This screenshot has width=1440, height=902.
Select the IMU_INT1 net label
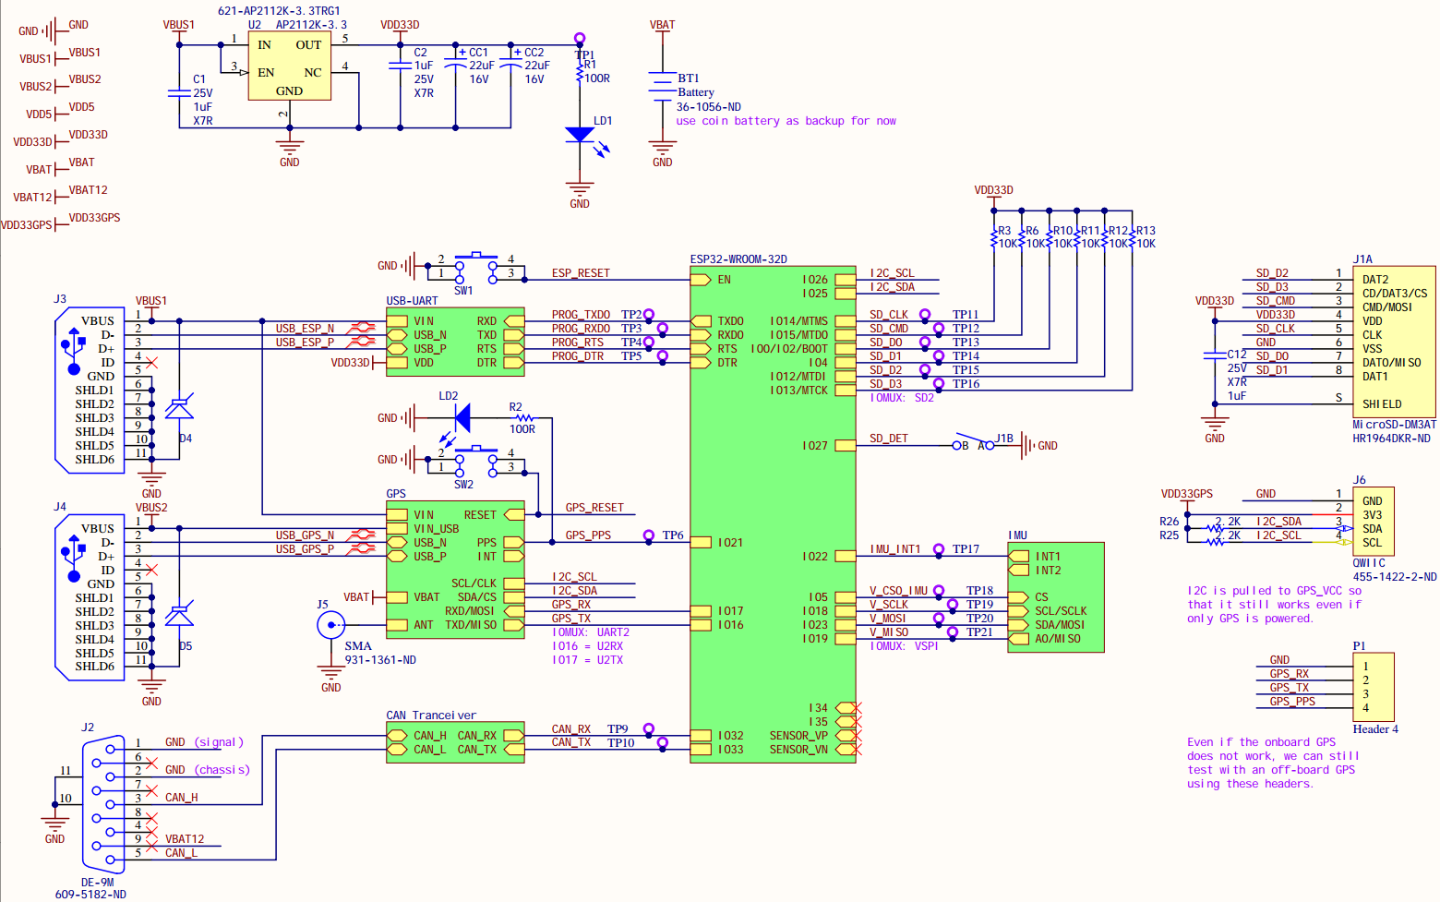[895, 549]
